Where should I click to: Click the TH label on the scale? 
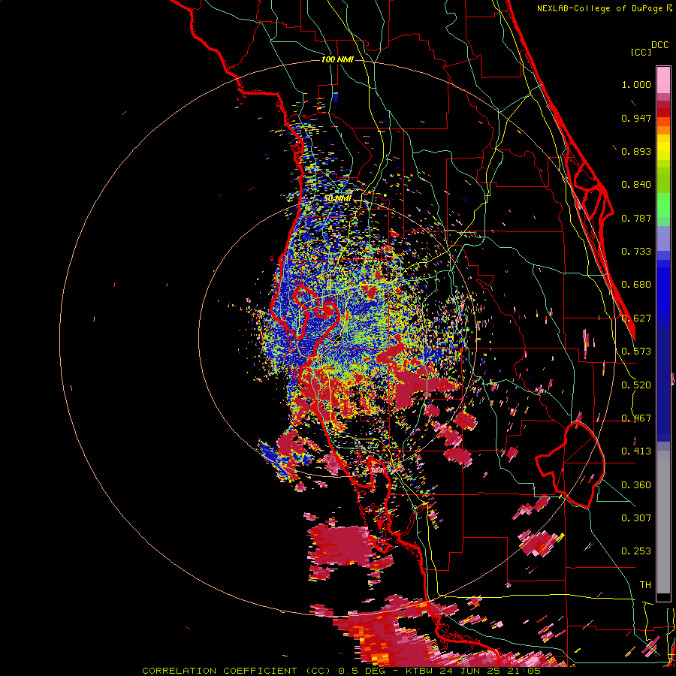tap(645, 585)
